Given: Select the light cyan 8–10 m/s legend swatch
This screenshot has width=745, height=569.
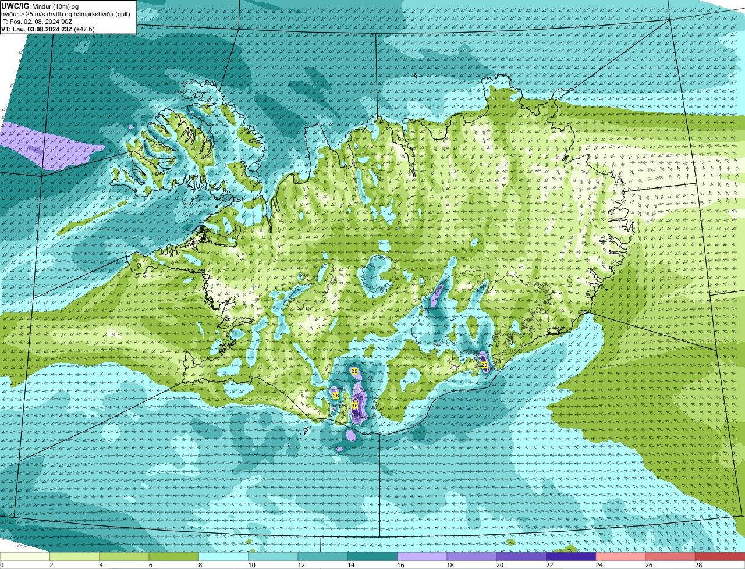Looking at the screenshot, I should point(223,557).
